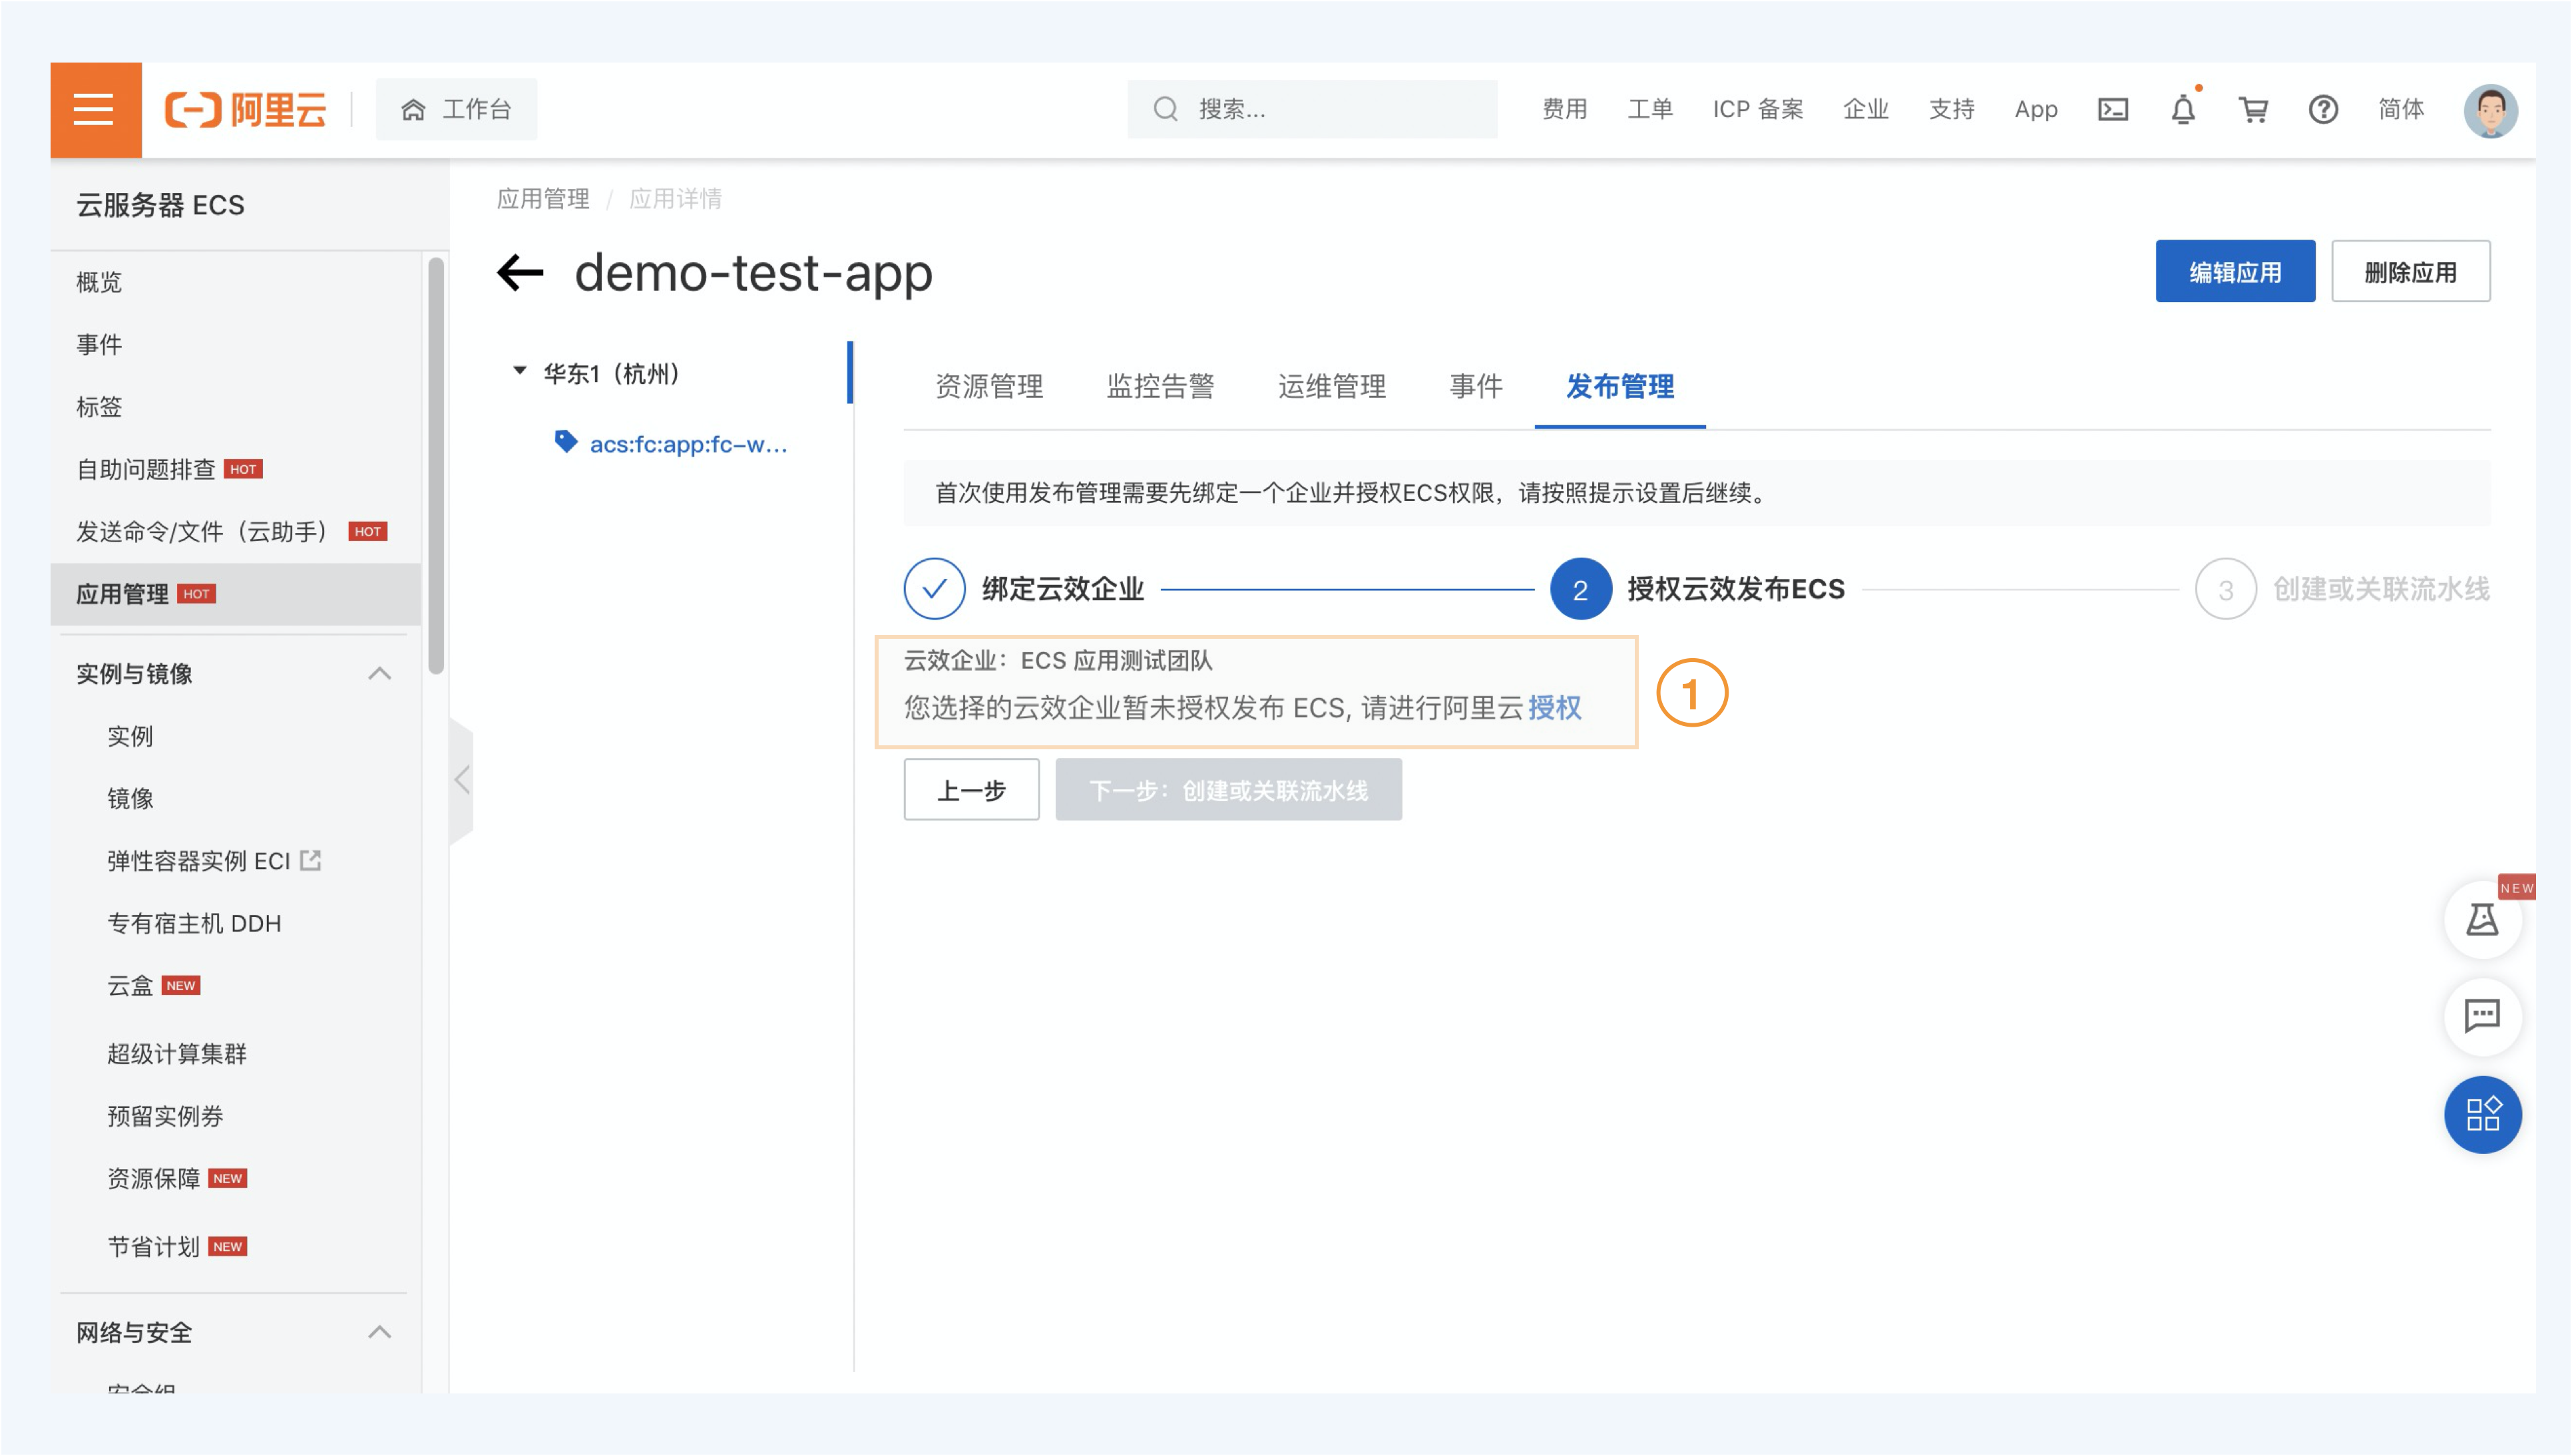
Task: Open 发送命令/文件（云助手）in the sidebar
Action: click(x=202, y=531)
